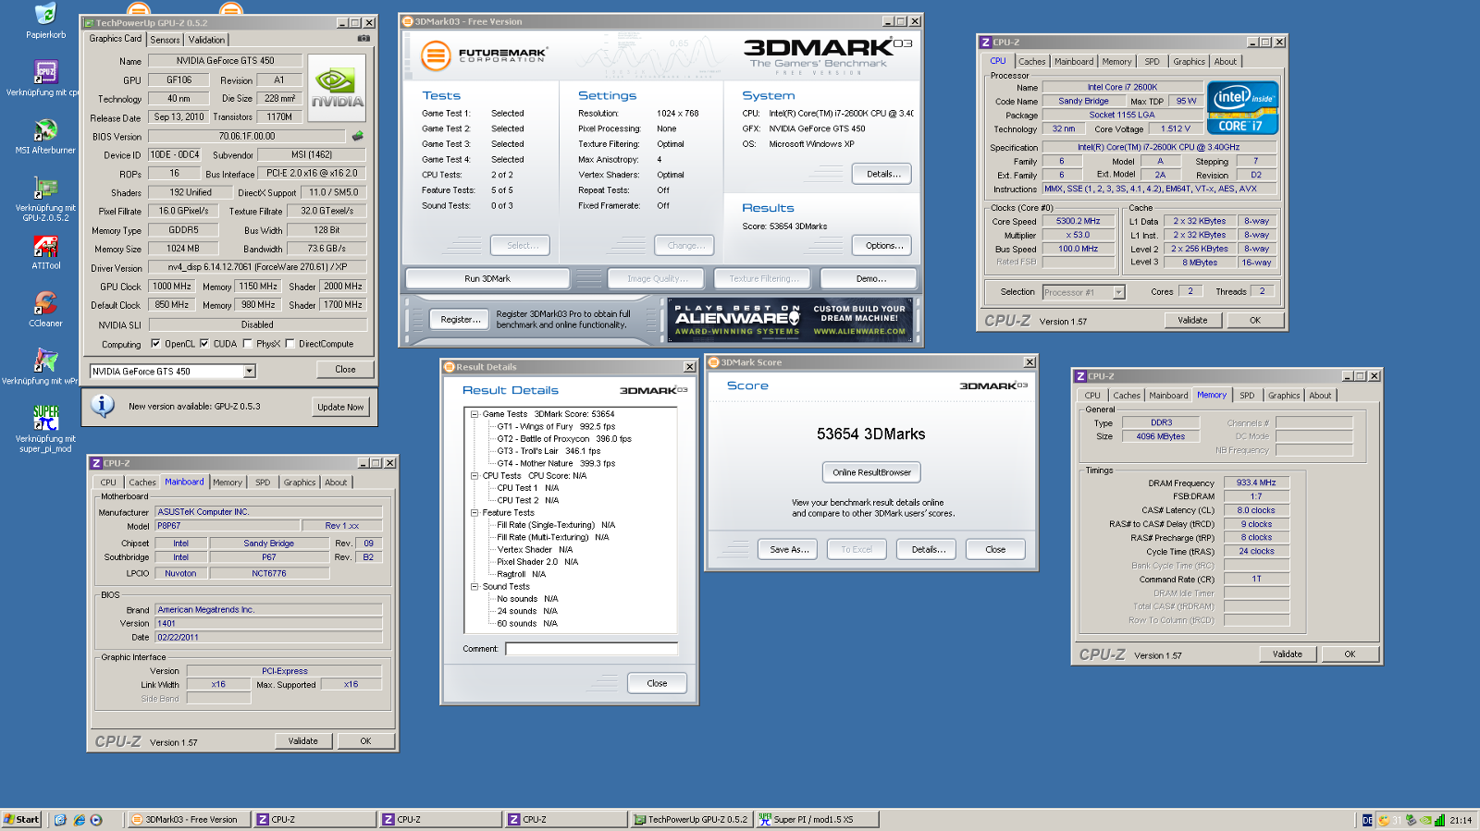Image resolution: width=1480 pixels, height=831 pixels.
Task: Click GPU-Z BIOS save chip icon
Action: click(358, 136)
